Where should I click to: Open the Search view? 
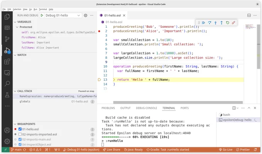pos(7,83)
